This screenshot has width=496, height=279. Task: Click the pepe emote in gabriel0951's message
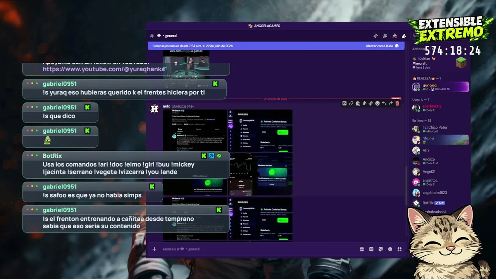[47, 140]
